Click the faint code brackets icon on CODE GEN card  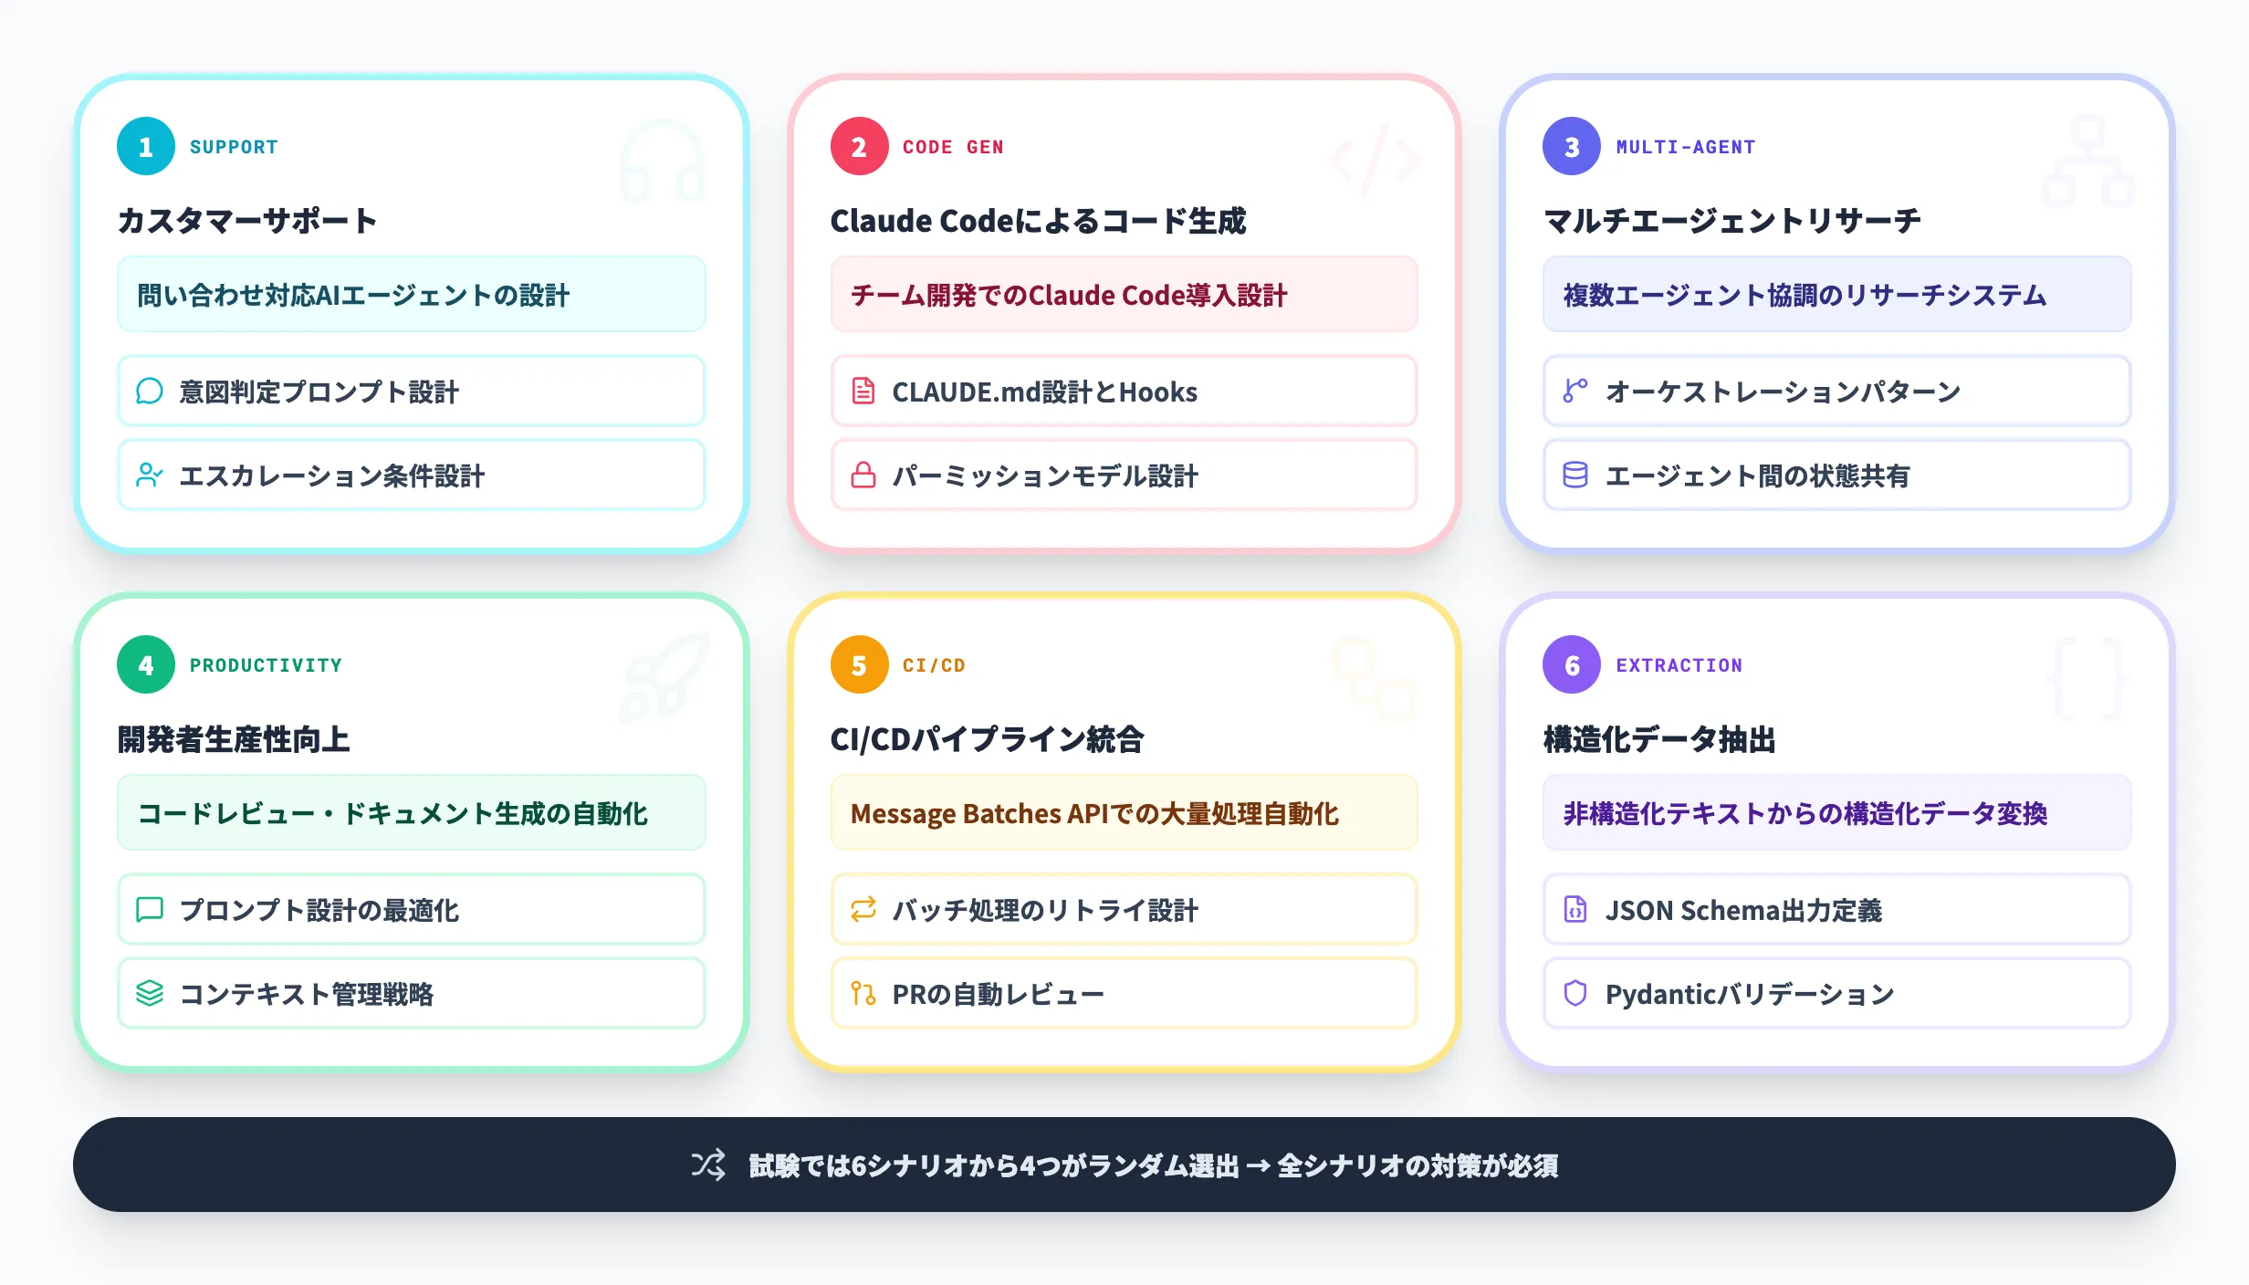[1375, 161]
